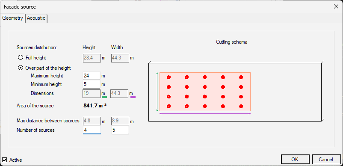Screen dimensions: 343x166
Task: Focus the Number of sources height field
Action: 92,130
